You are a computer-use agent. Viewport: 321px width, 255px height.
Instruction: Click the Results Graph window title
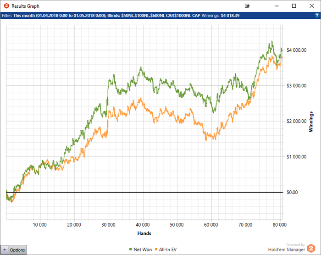(25, 6)
